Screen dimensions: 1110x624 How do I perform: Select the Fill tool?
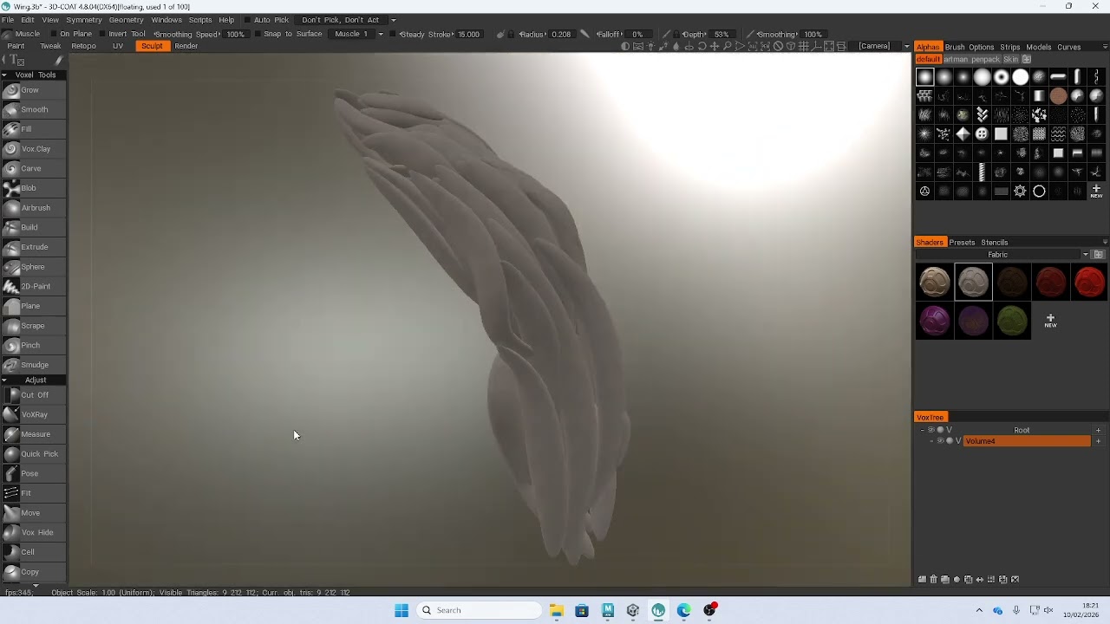point(33,129)
